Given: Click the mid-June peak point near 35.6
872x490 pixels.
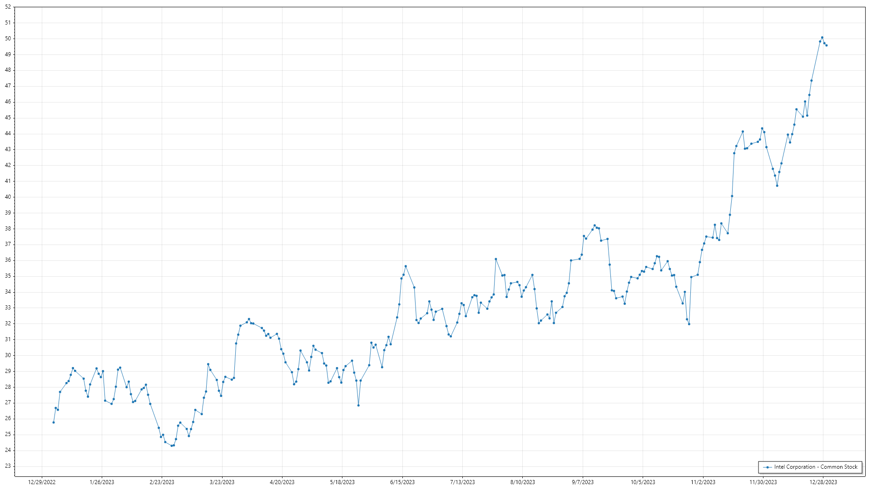Looking at the screenshot, I should (x=406, y=266).
